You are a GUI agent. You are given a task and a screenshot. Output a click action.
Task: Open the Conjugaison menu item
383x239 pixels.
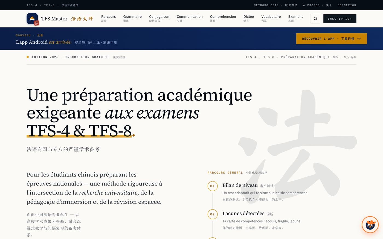click(159, 18)
